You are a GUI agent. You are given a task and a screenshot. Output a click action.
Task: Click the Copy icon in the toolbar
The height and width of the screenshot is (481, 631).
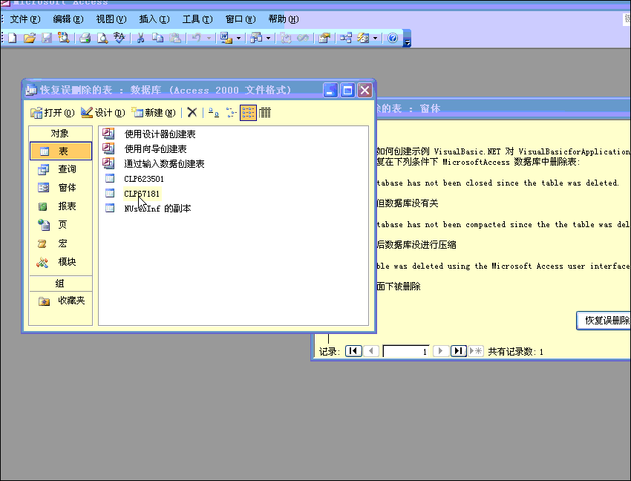click(x=157, y=39)
